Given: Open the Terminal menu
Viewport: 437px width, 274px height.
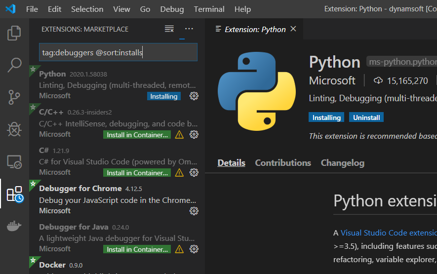Looking at the screenshot, I should 208,9.
